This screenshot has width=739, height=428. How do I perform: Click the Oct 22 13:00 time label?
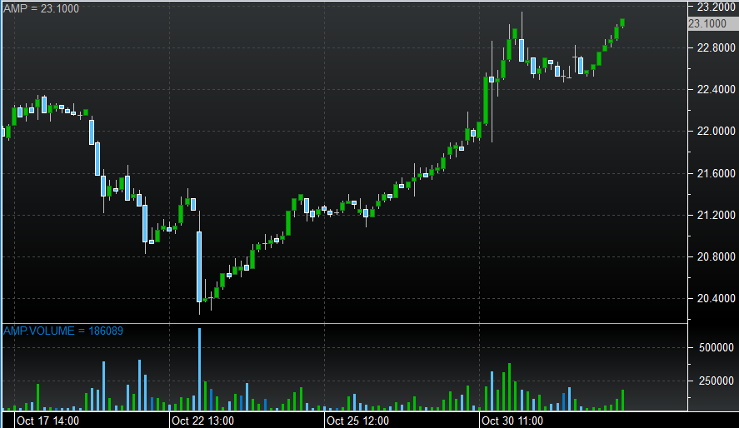(x=202, y=421)
